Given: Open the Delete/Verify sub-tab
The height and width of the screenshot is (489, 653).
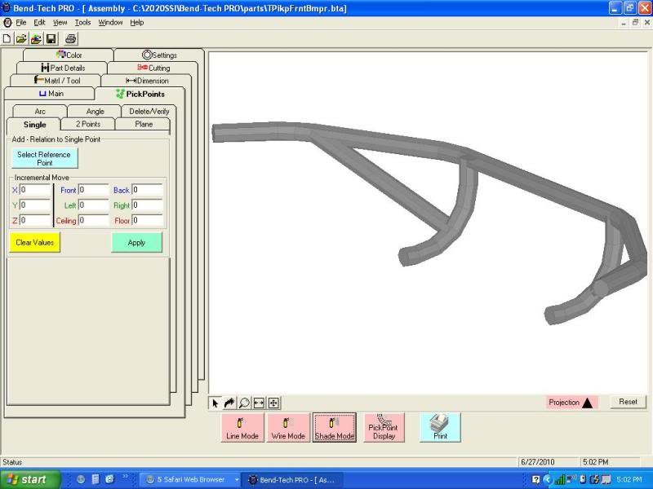Looking at the screenshot, I should coord(149,112).
